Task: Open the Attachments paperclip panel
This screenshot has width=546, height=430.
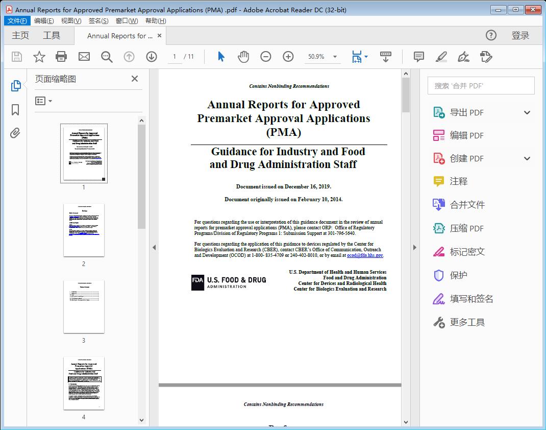Action: [15, 133]
